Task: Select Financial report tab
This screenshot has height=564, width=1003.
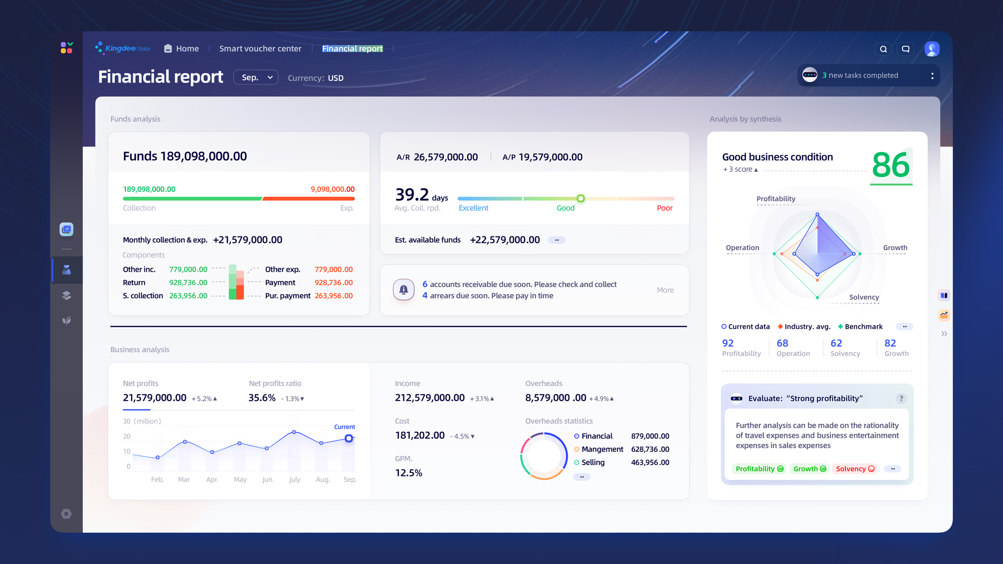Action: tap(352, 48)
